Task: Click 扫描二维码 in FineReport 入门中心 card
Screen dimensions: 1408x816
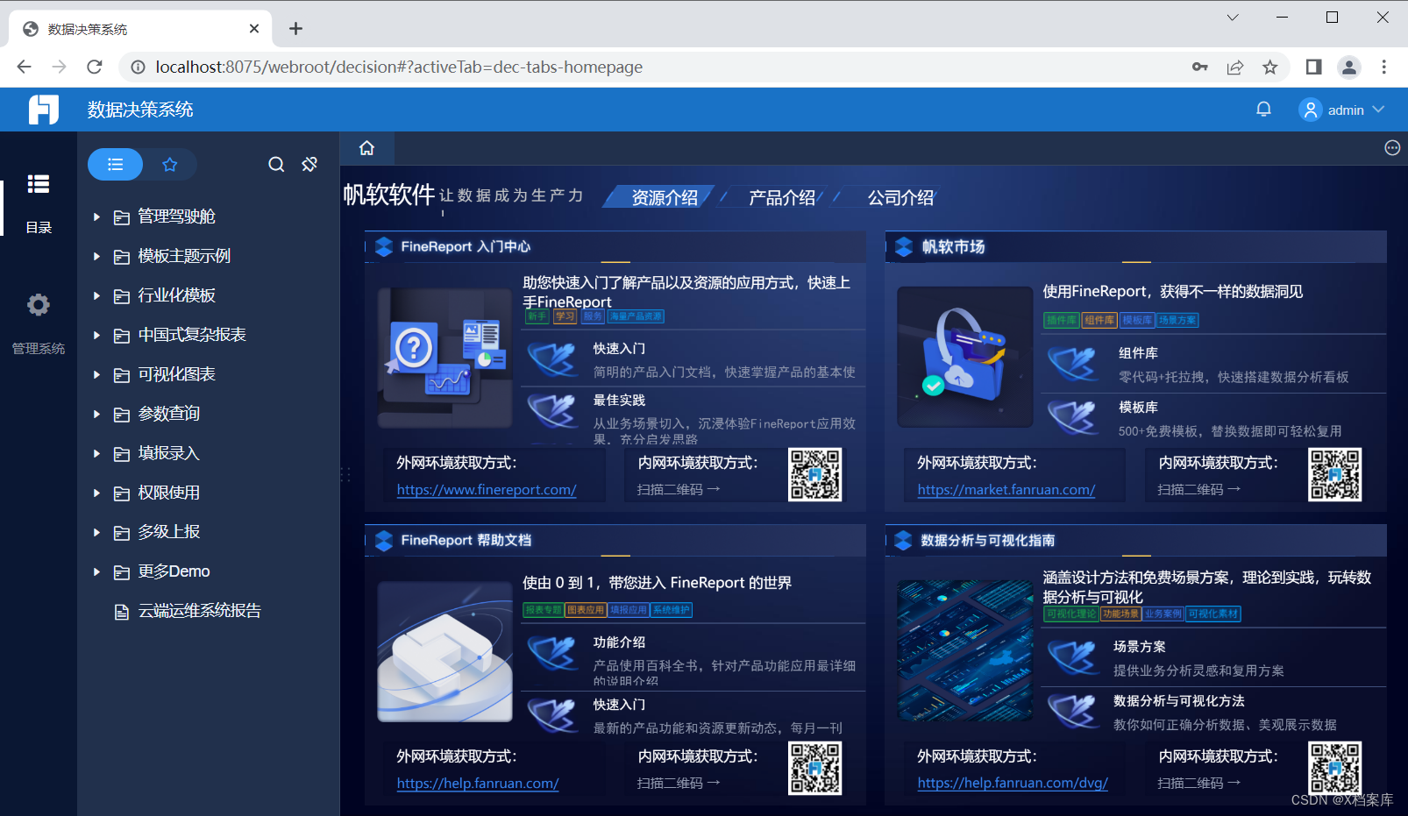Action: pos(679,490)
